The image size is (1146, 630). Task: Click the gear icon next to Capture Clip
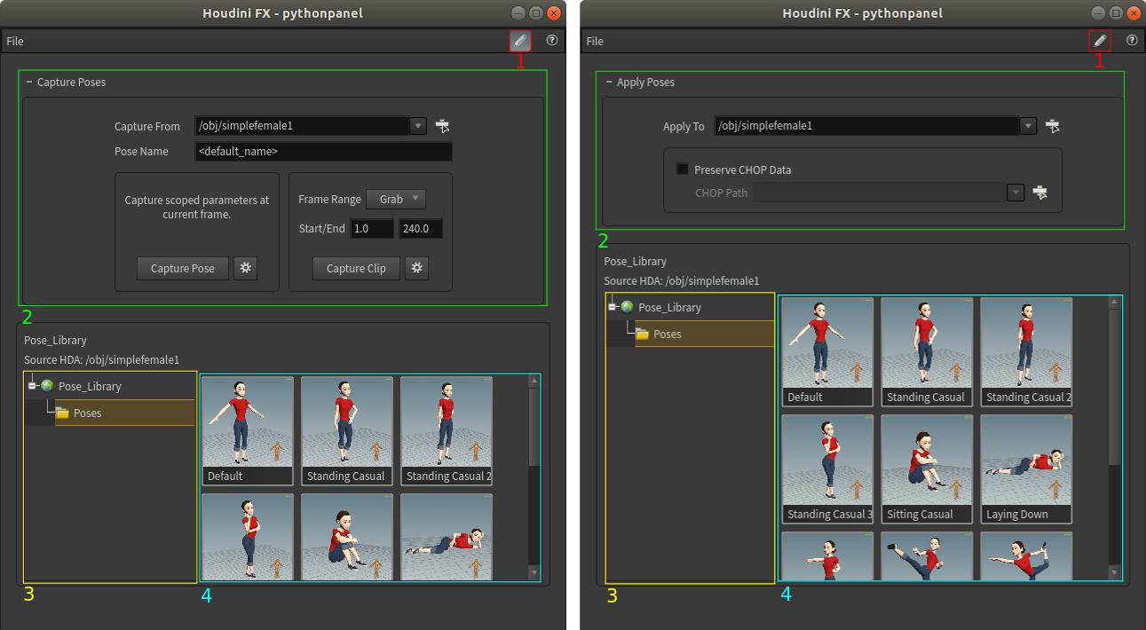click(417, 268)
